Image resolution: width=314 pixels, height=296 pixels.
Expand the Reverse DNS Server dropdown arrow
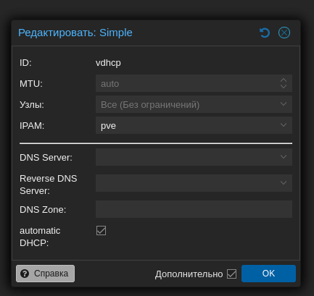284,183
